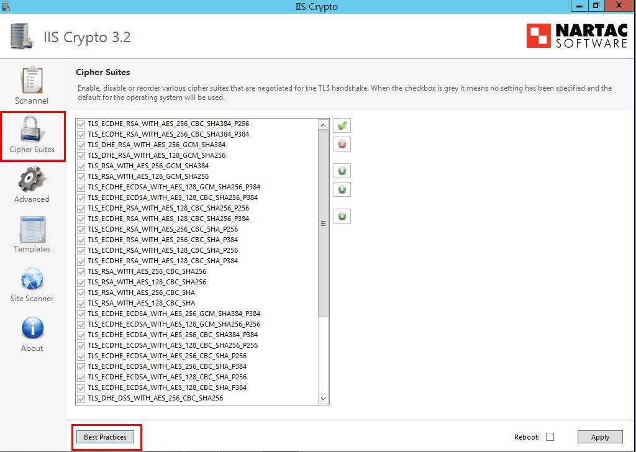This screenshot has width=636, height=452.
Task: Click the red X disable button
Action: click(x=342, y=144)
